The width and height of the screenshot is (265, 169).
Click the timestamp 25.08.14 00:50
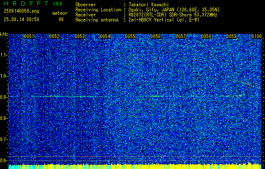pyautogui.click(x=21, y=19)
